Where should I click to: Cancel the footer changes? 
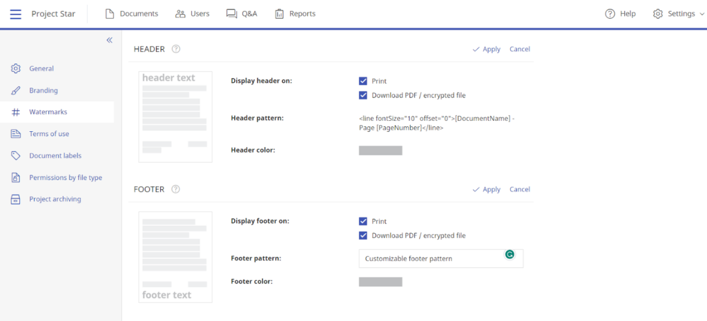(519, 189)
